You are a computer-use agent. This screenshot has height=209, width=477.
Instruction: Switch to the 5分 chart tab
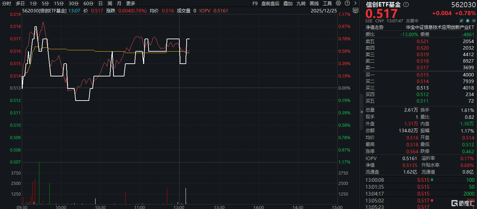(x=45, y=3)
